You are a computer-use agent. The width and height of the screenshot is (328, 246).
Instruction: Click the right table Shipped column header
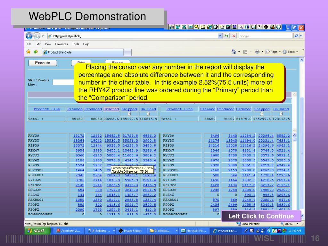[x=262, y=109]
